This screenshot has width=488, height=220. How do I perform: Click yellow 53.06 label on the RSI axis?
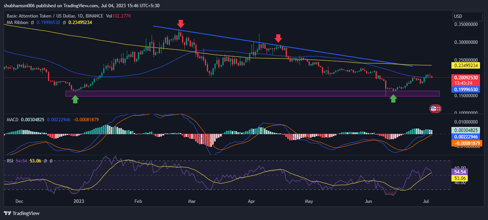coord(460,178)
